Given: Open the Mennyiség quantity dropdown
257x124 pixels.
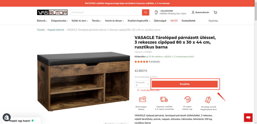Looking at the screenshot, I should [x=142, y=84].
